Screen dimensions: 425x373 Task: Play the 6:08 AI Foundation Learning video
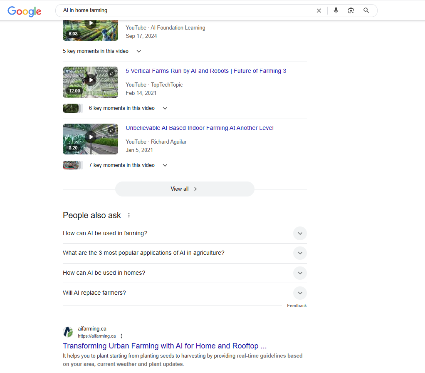(90, 30)
